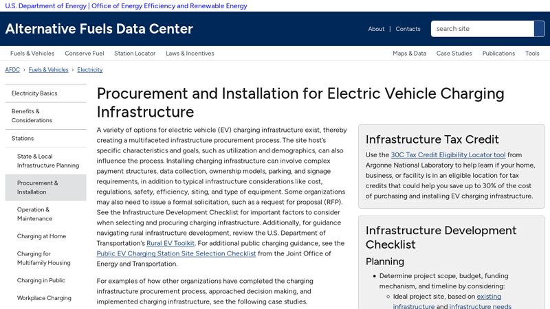Open the Laws & Incentives menu
Screen dimensions: 550x309
pyautogui.click(x=190, y=54)
